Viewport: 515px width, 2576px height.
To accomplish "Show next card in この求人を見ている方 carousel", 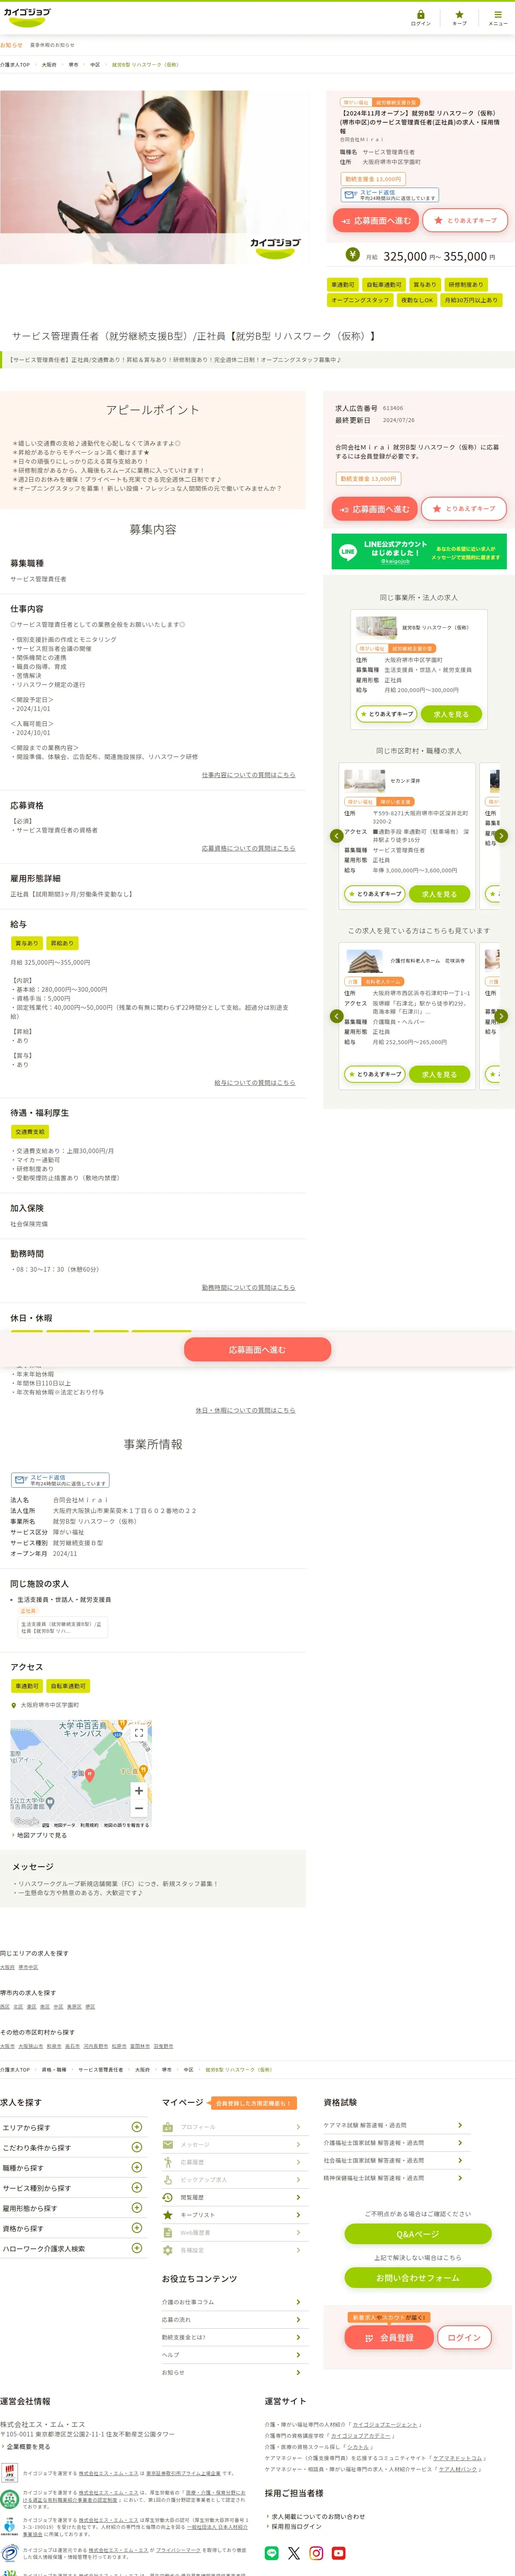I will point(501,1016).
